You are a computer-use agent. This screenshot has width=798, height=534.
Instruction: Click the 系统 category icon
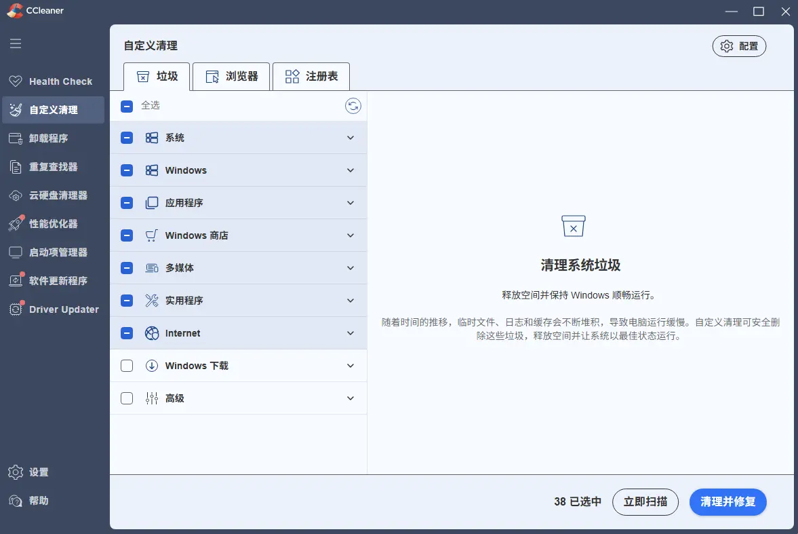tap(152, 138)
